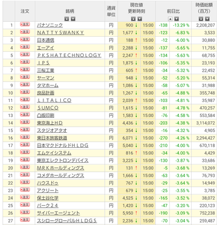This screenshot has height=225, width=217.
Task: Click 注文 button for NATTY SWANKY row
Action: [x=25, y=32]
